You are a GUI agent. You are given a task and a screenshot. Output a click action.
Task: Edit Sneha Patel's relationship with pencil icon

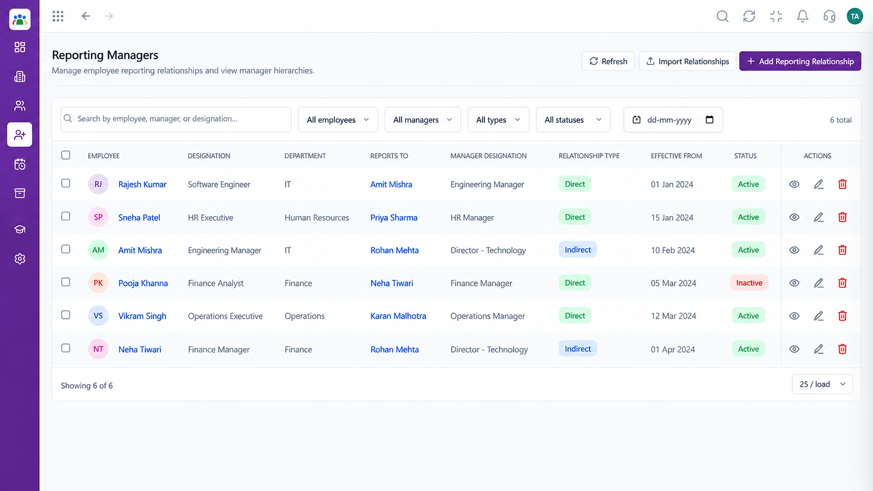tap(818, 217)
